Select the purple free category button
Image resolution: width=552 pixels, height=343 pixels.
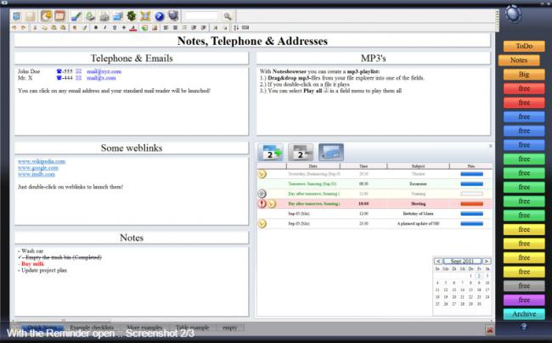(524, 300)
